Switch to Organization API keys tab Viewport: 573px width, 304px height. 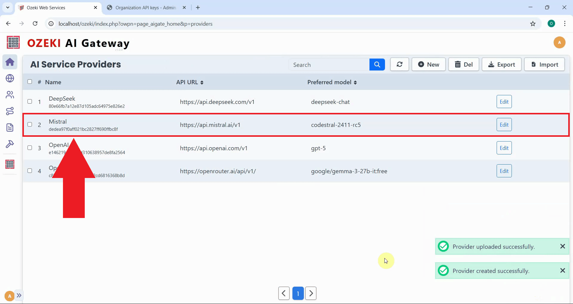145,8
